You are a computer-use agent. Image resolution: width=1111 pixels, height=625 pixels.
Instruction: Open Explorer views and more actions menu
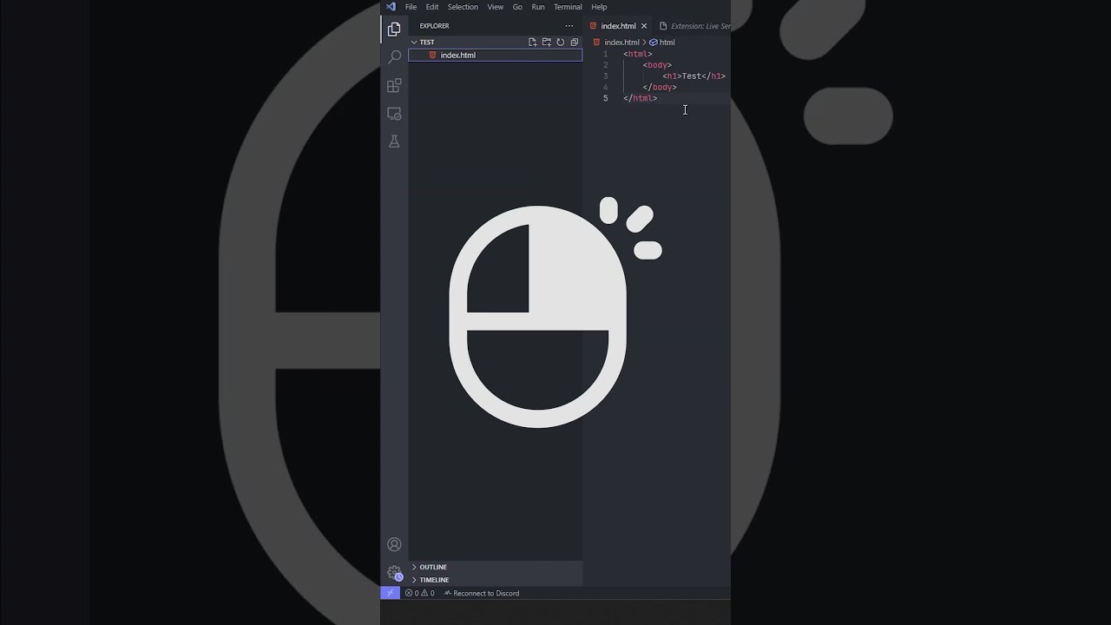click(569, 26)
